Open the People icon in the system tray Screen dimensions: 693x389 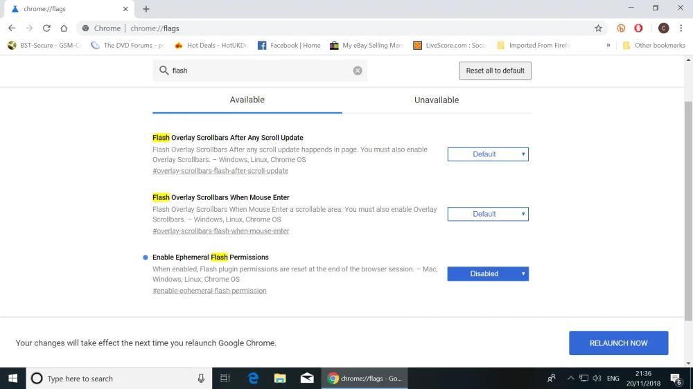(x=551, y=379)
